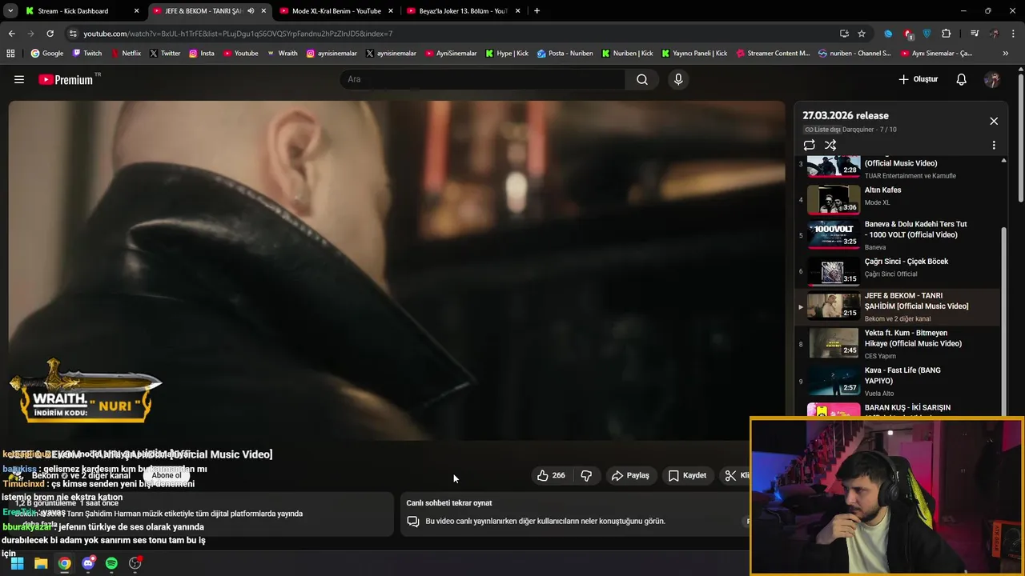
Task: Open YouTube notifications bell
Action: 962,79
